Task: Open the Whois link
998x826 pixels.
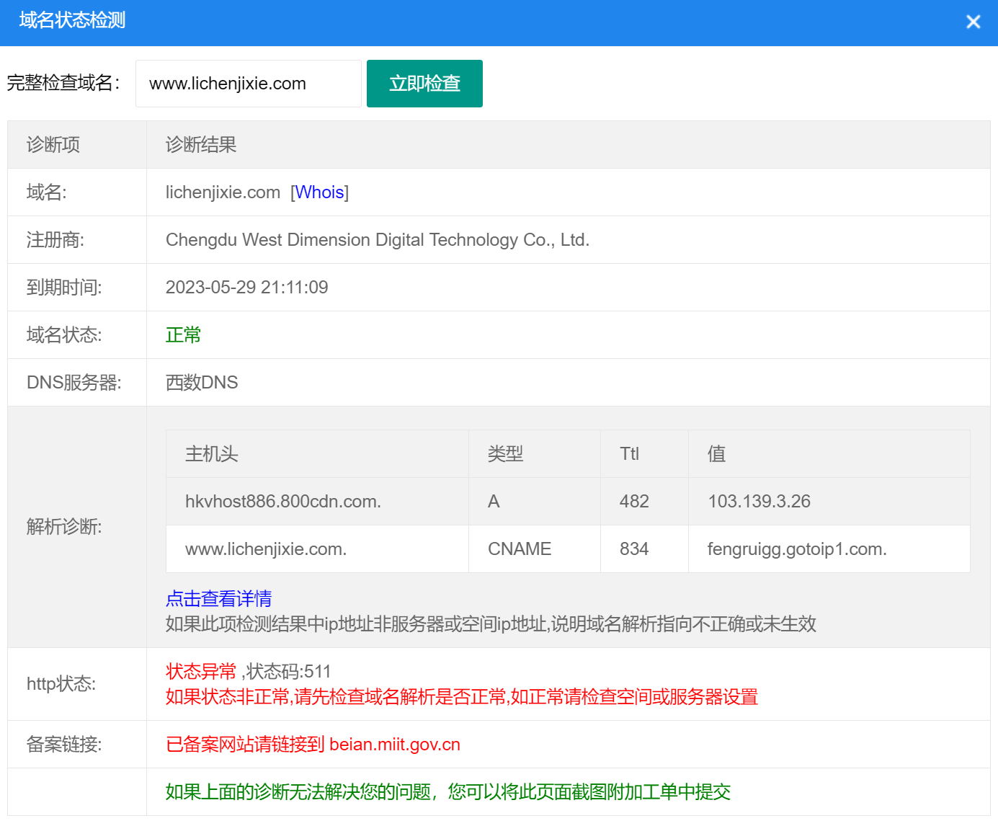Action: click(319, 192)
